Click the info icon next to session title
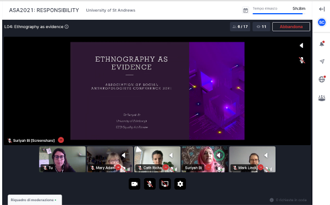Image resolution: width=330 pixels, height=205 pixels. click(67, 27)
